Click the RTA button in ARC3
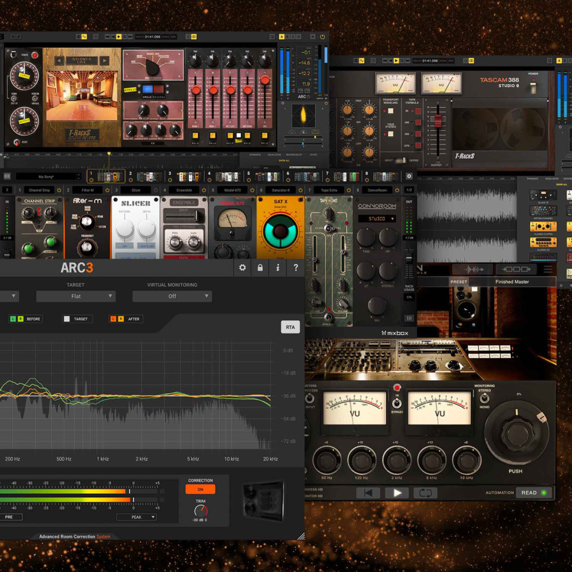The height and width of the screenshot is (572, 572). tap(290, 327)
